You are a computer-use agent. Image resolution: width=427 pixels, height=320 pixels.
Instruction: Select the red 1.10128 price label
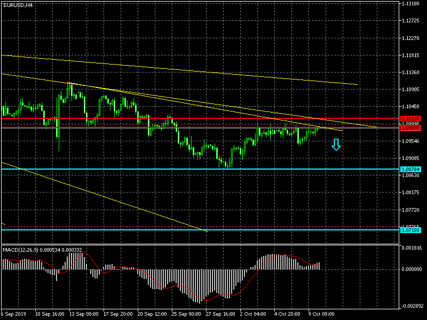pos(410,119)
